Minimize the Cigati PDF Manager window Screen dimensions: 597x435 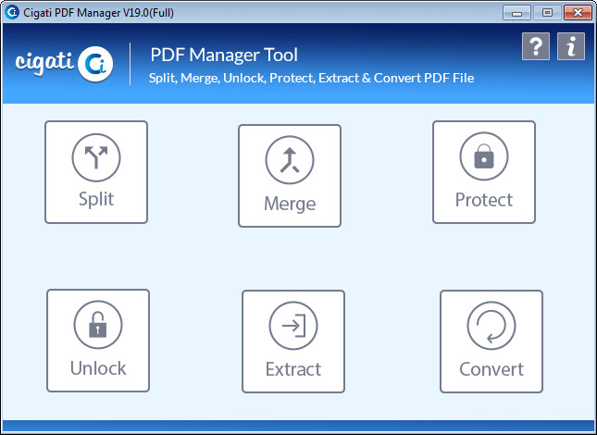tap(516, 13)
